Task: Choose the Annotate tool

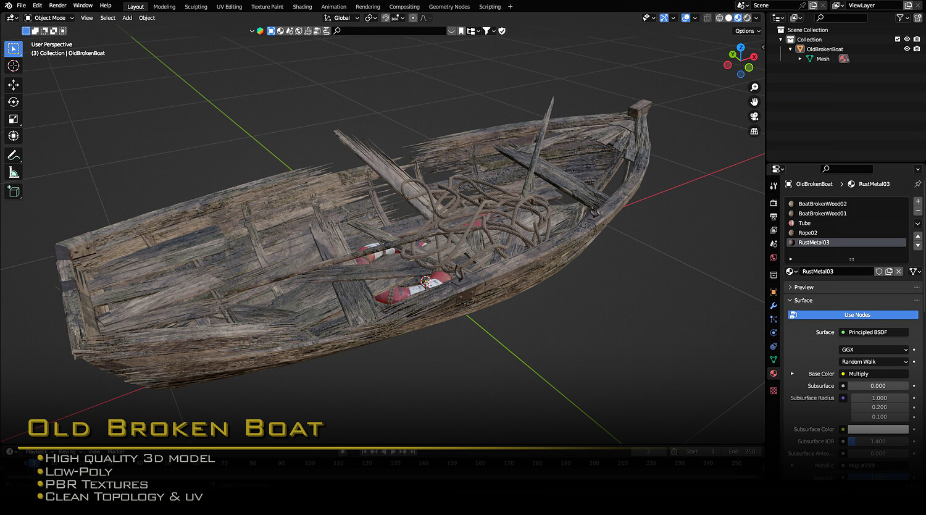Action: [x=14, y=155]
